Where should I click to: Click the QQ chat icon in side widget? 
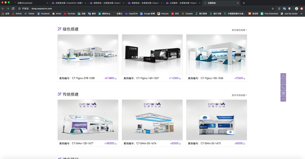[283, 82]
